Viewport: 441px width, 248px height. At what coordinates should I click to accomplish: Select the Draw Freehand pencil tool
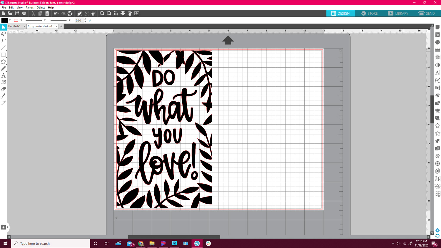tap(4, 68)
